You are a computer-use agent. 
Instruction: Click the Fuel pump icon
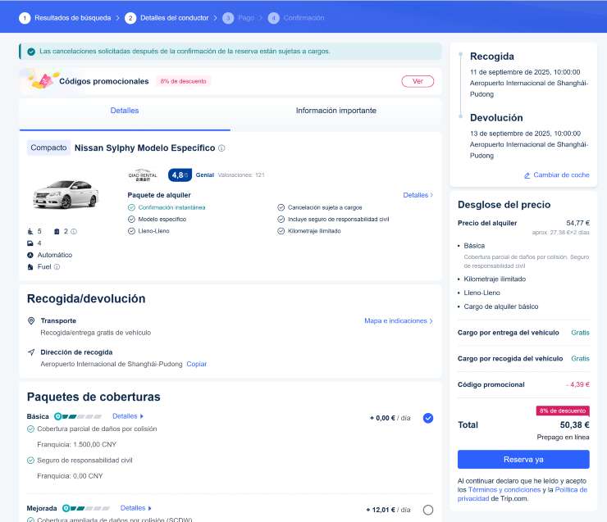(30, 267)
